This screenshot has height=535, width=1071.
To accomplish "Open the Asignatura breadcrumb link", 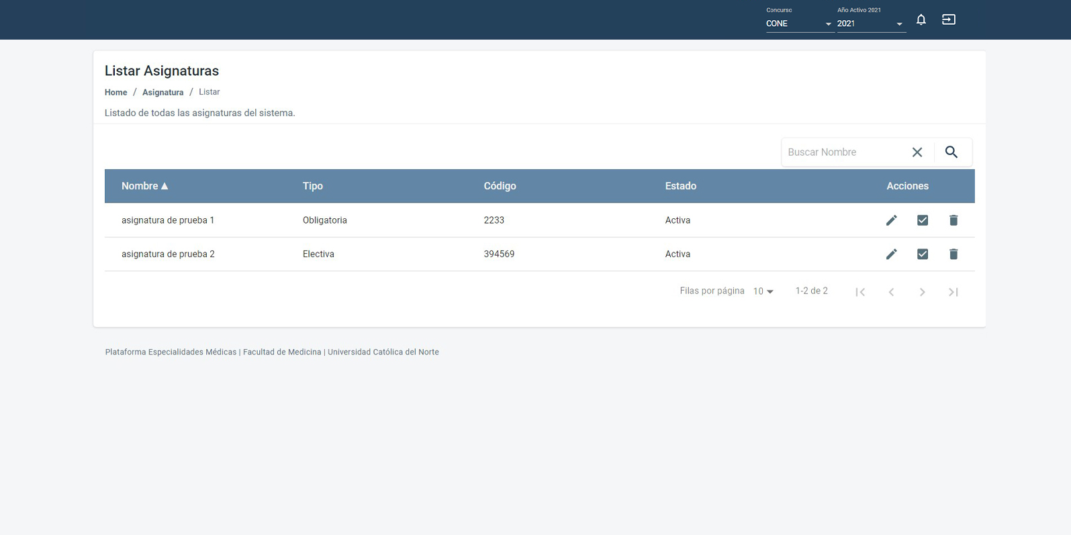I will click(162, 93).
